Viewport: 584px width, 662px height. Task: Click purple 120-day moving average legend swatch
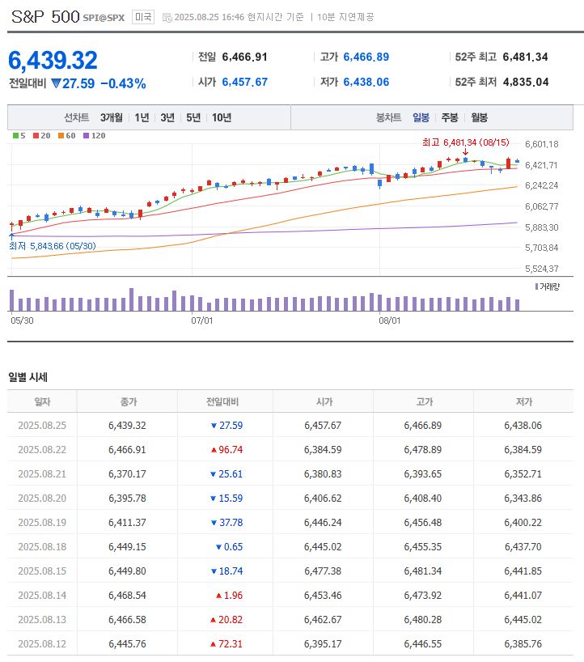pos(86,135)
